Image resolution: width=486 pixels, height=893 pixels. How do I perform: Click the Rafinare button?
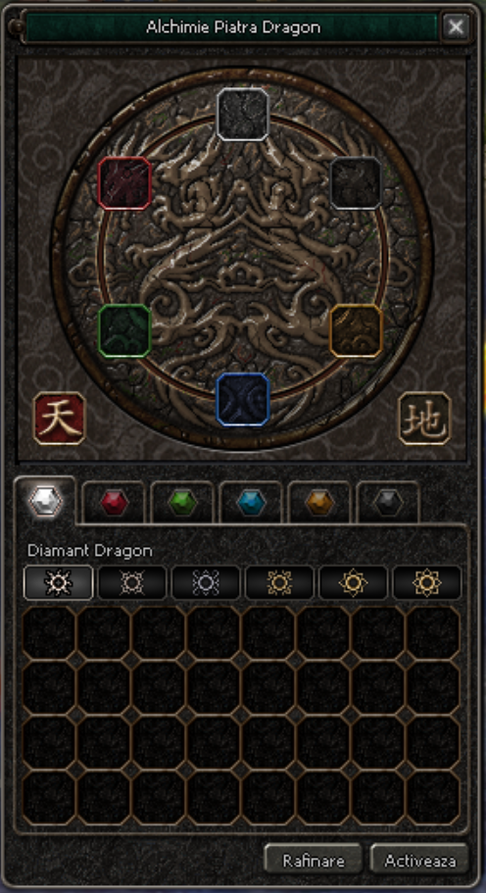pos(314,860)
